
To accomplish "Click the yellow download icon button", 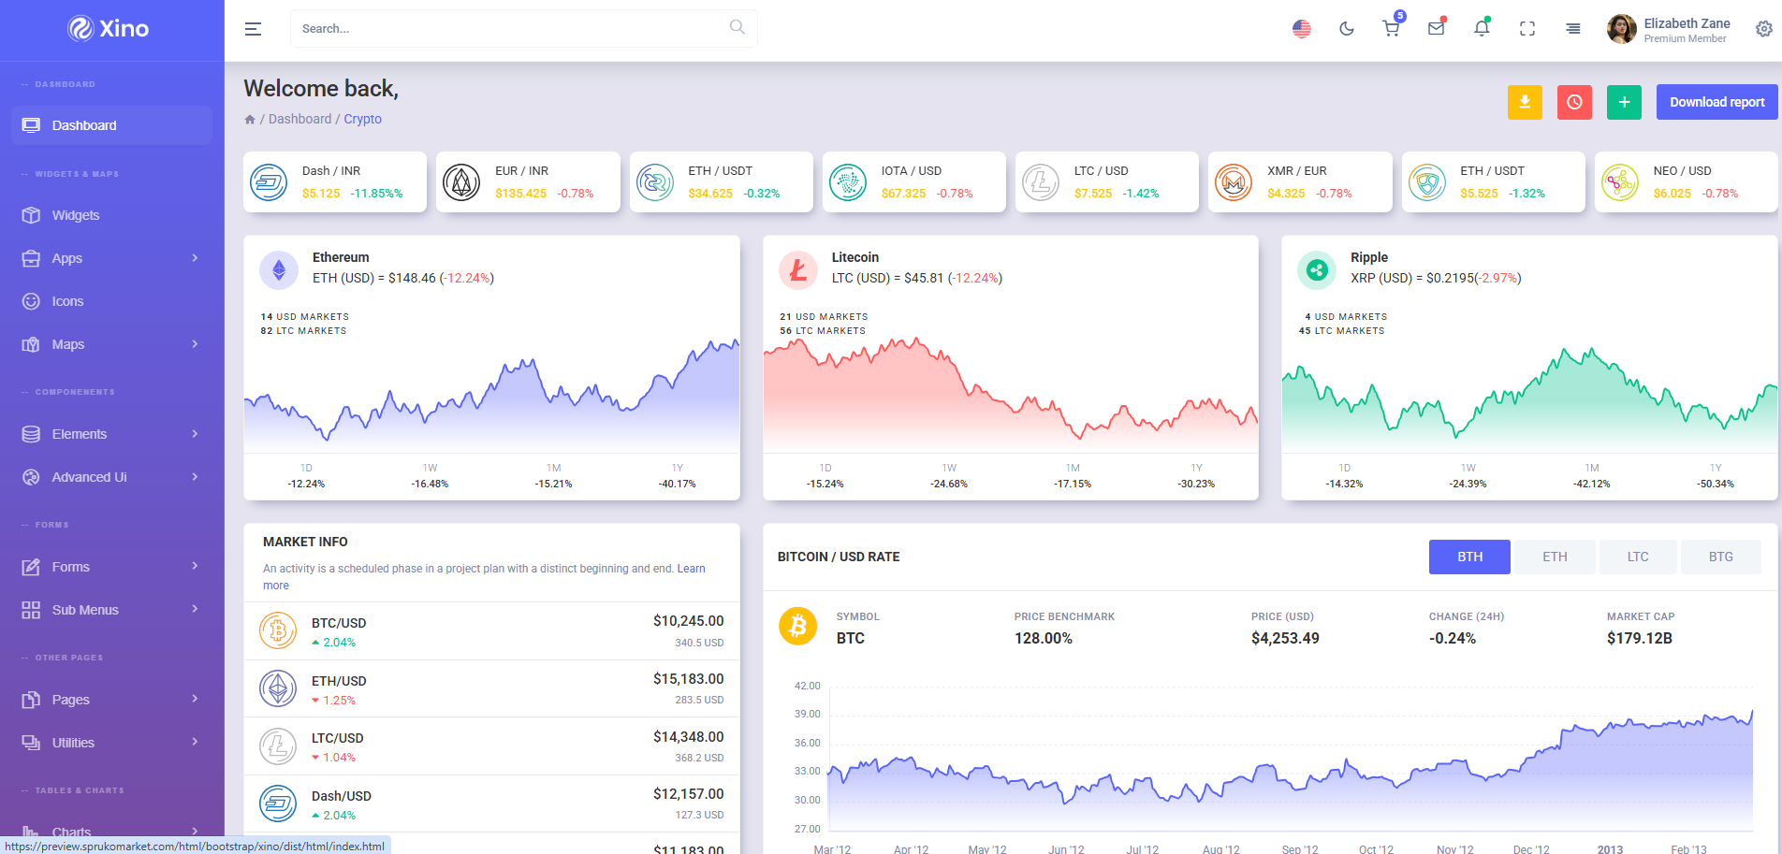I will click(1525, 102).
